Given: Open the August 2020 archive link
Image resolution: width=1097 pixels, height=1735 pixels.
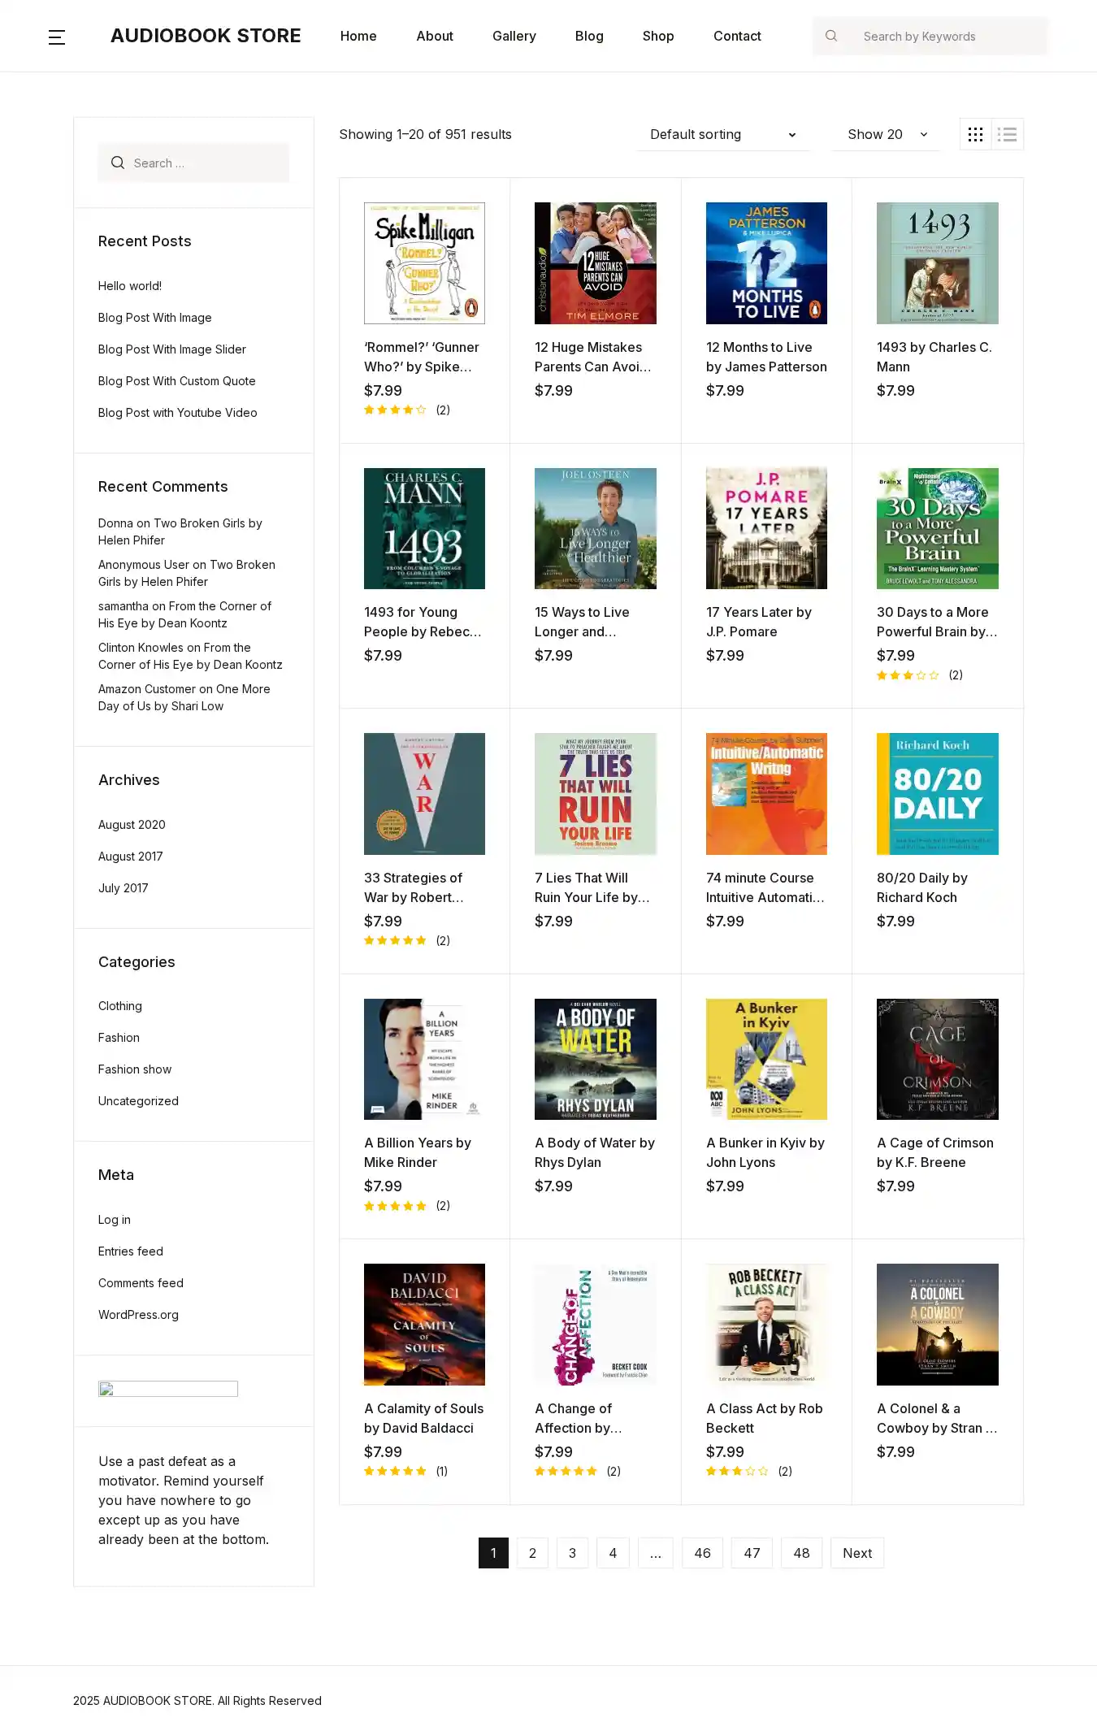Looking at the screenshot, I should 132,825.
